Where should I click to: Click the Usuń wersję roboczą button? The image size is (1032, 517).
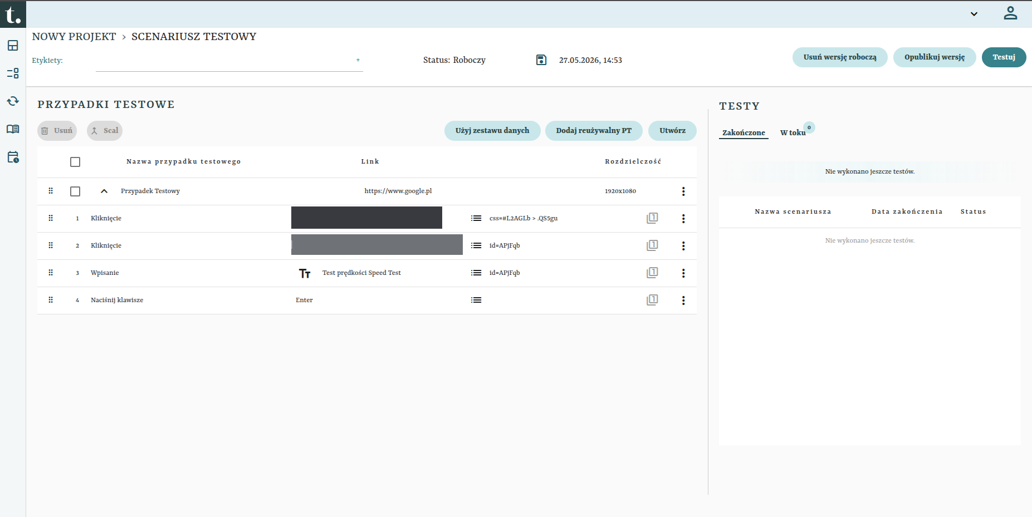click(840, 57)
